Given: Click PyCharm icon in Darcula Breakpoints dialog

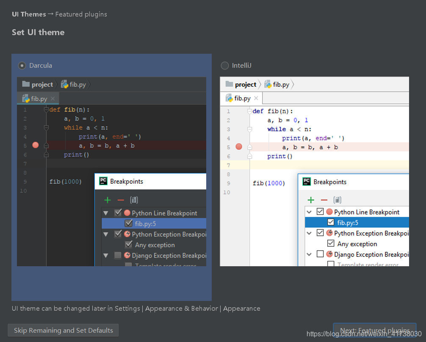Looking at the screenshot, I should pos(103,181).
